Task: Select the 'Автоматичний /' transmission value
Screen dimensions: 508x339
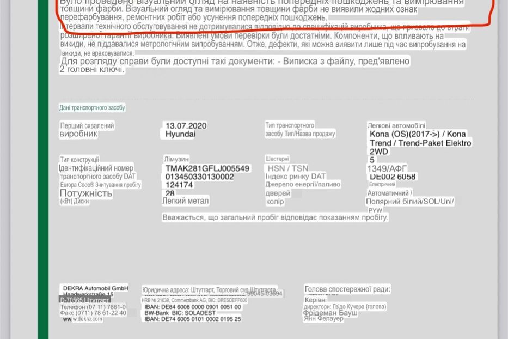Action: coord(390,193)
